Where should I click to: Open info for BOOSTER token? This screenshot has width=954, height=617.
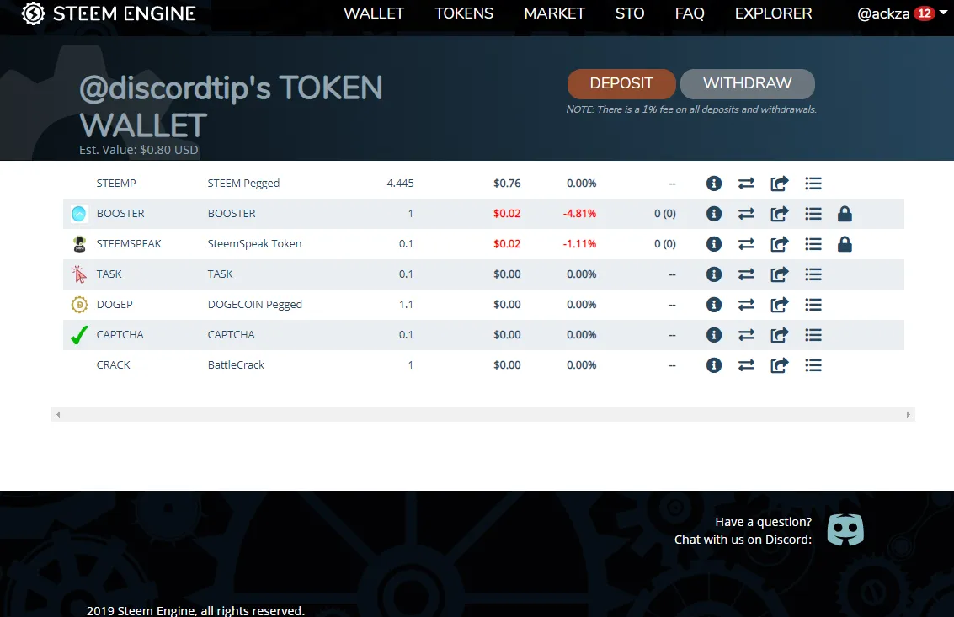pyautogui.click(x=714, y=214)
